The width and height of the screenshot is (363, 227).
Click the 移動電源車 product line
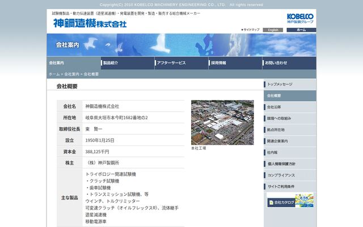(96, 221)
